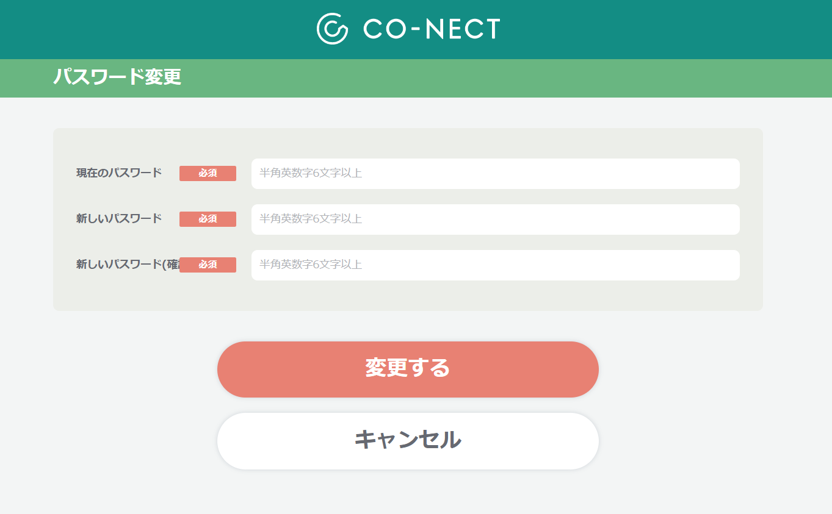Select the パスワード変更 page heading

click(117, 77)
